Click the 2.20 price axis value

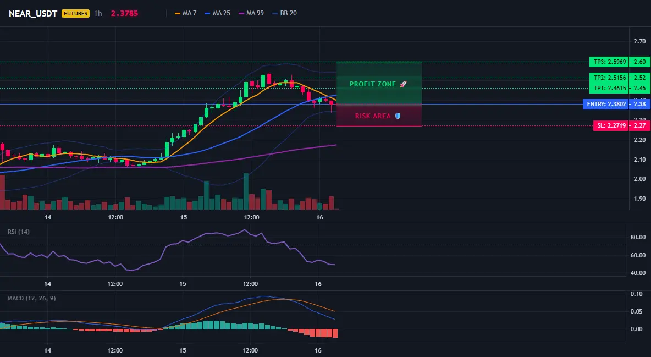pyautogui.click(x=639, y=140)
